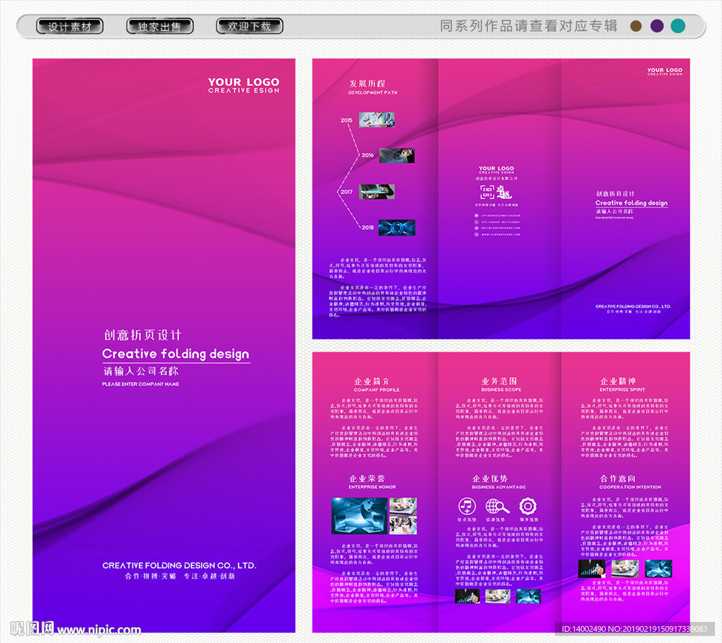Image resolution: width=722 pixels, height=643 pixels.
Task: Click the 2015 timeline photo
Action: tap(377, 119)
